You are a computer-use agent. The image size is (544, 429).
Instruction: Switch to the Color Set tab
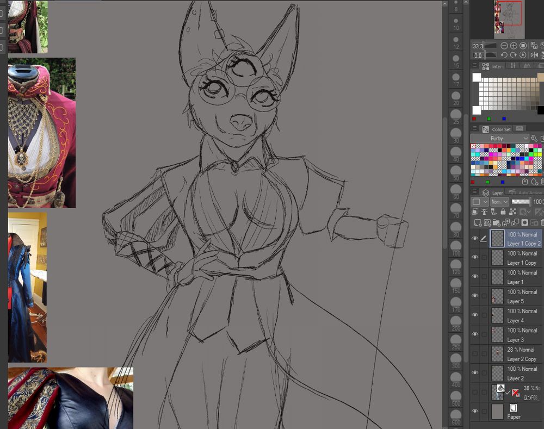tap(497, 129)
